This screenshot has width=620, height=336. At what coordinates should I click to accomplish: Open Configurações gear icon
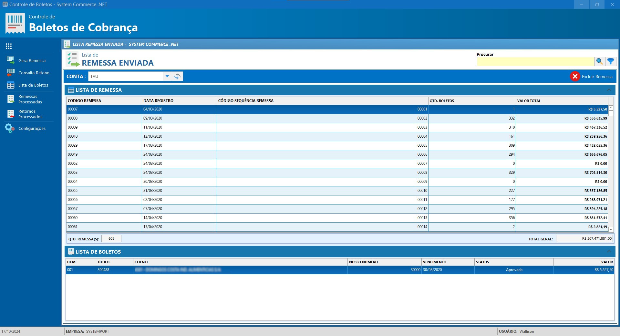[x=10, y=128]
